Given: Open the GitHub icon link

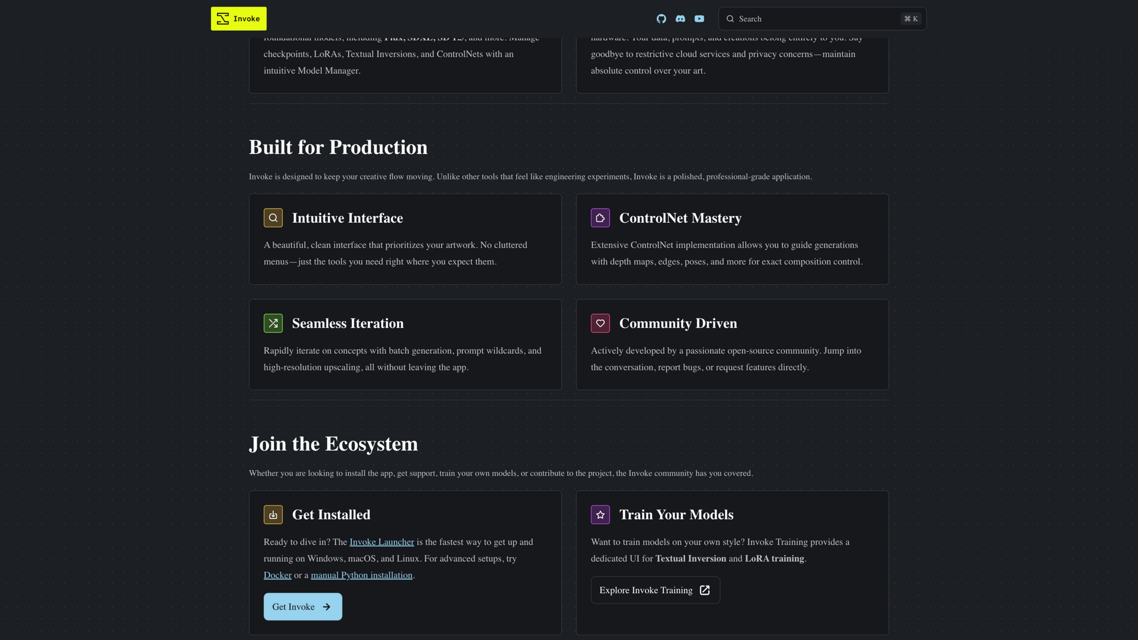Looking at the screenshot, I should [x=661, y=19].
